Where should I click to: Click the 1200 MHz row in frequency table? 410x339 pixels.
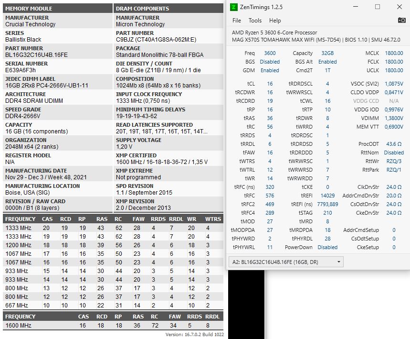[x=113, y=245]
